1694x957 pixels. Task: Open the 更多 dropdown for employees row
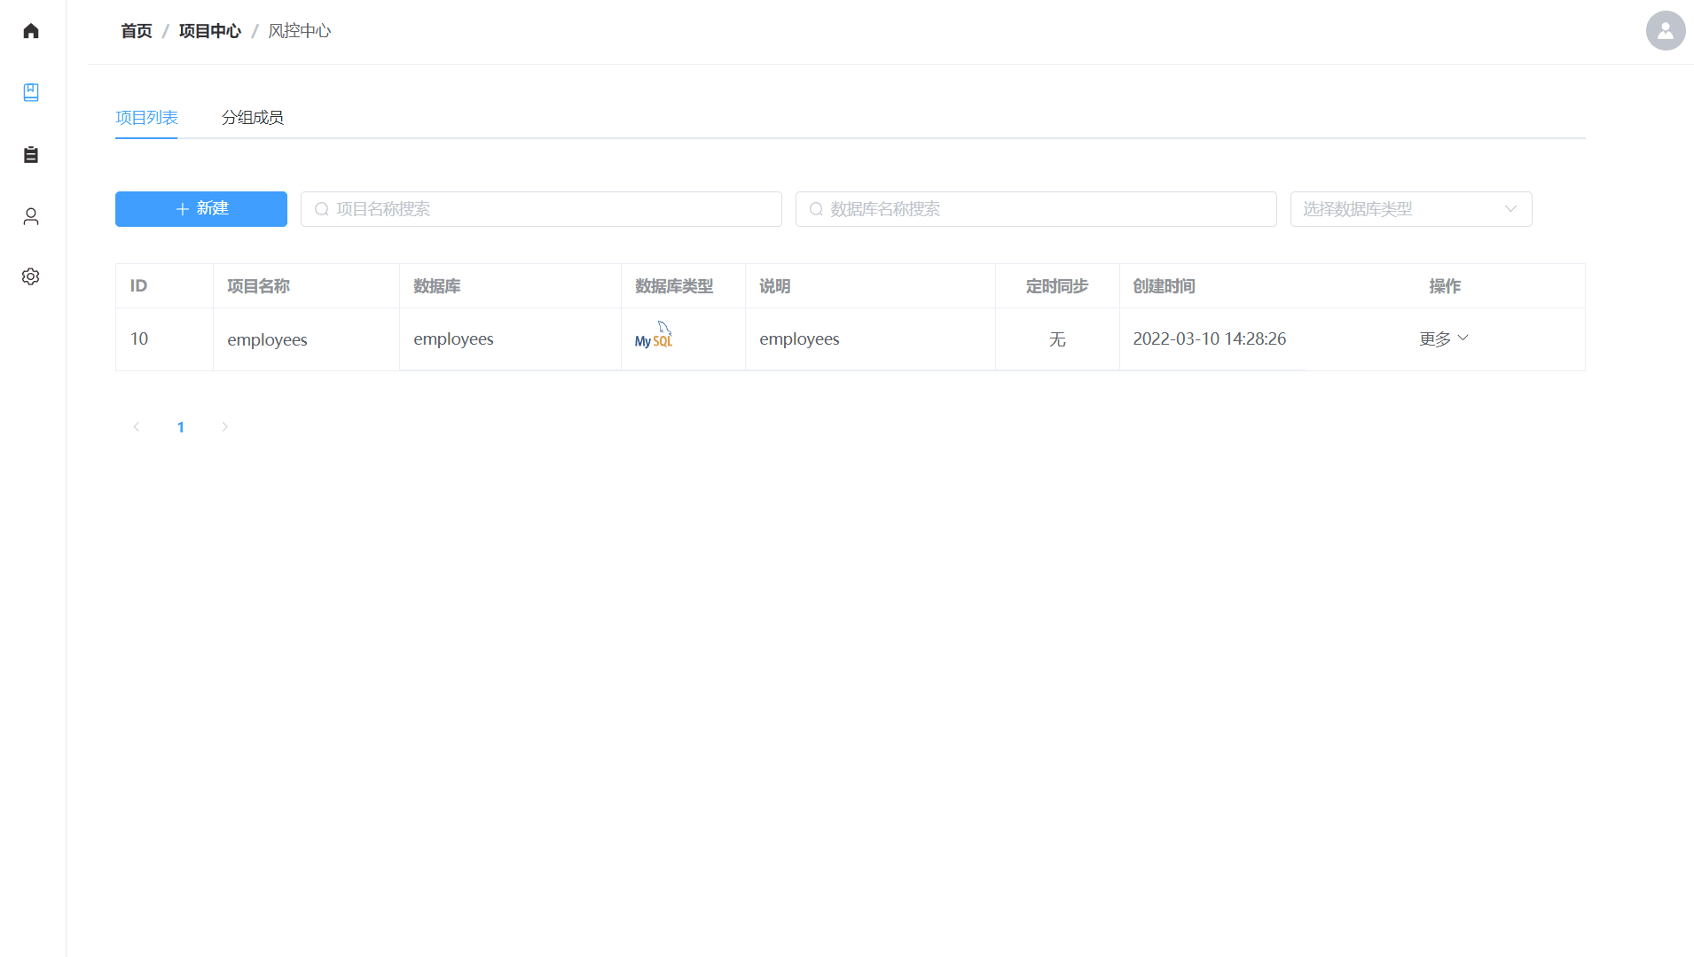pyautogui.click(x=1443, y=338)
